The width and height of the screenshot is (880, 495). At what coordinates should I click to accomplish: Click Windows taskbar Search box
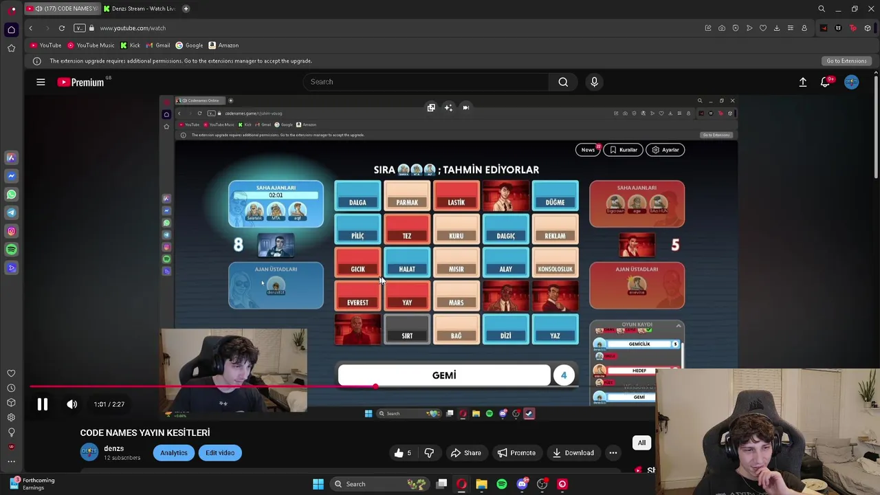coord(380,484)
